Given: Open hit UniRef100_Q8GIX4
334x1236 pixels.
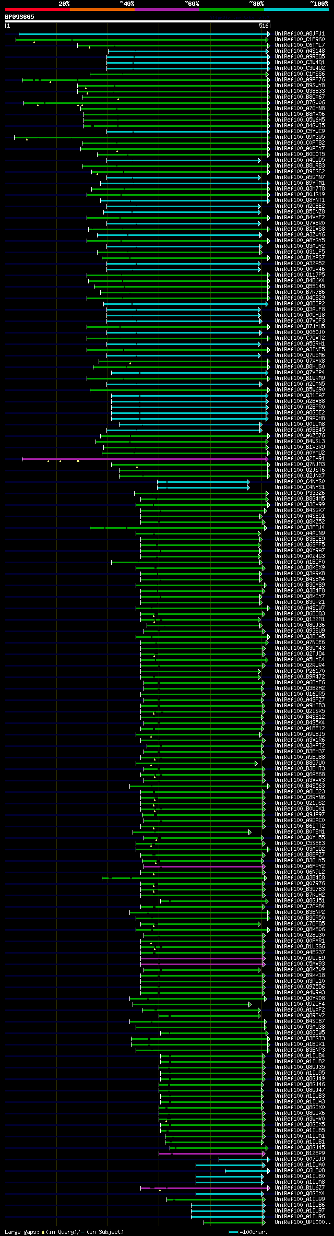Looking at the screenshot, I should click(x=300, y=1193).
